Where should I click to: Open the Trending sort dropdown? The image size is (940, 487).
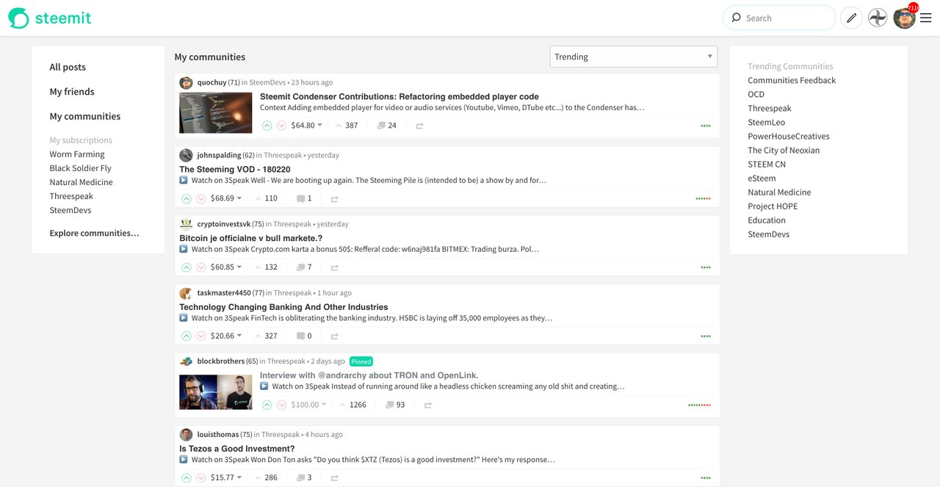coord(634,57)
